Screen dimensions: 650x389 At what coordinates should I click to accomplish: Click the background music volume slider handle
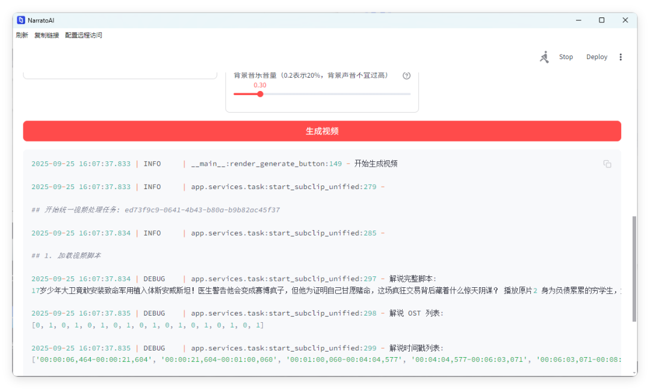pos(260,94)
